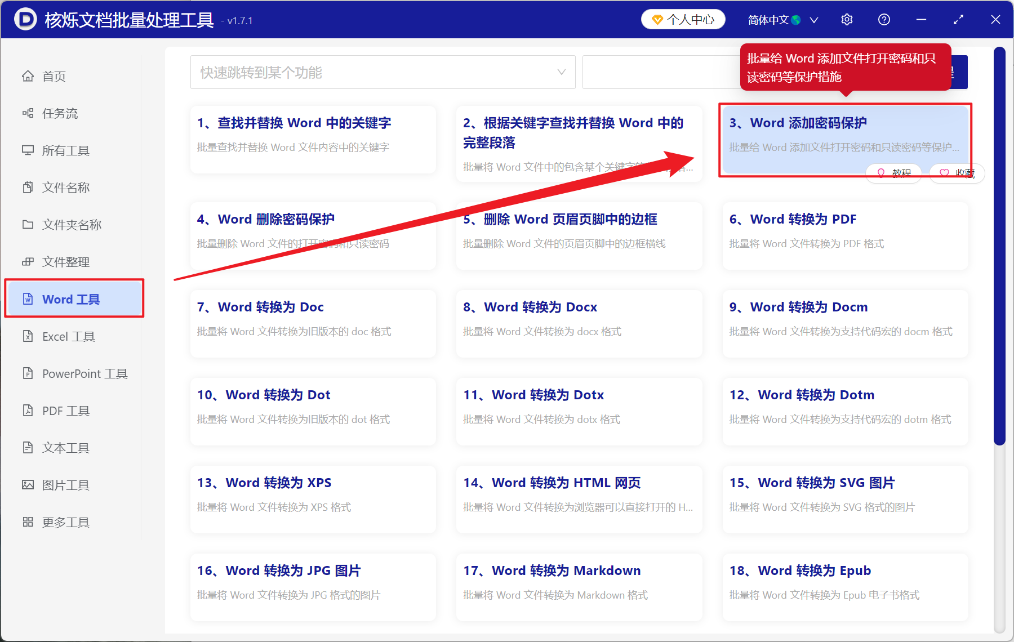Viewport: 1014px width, 642px height.
Task: Open the Word 转换为 PDF card
Action: coord(844,236)
